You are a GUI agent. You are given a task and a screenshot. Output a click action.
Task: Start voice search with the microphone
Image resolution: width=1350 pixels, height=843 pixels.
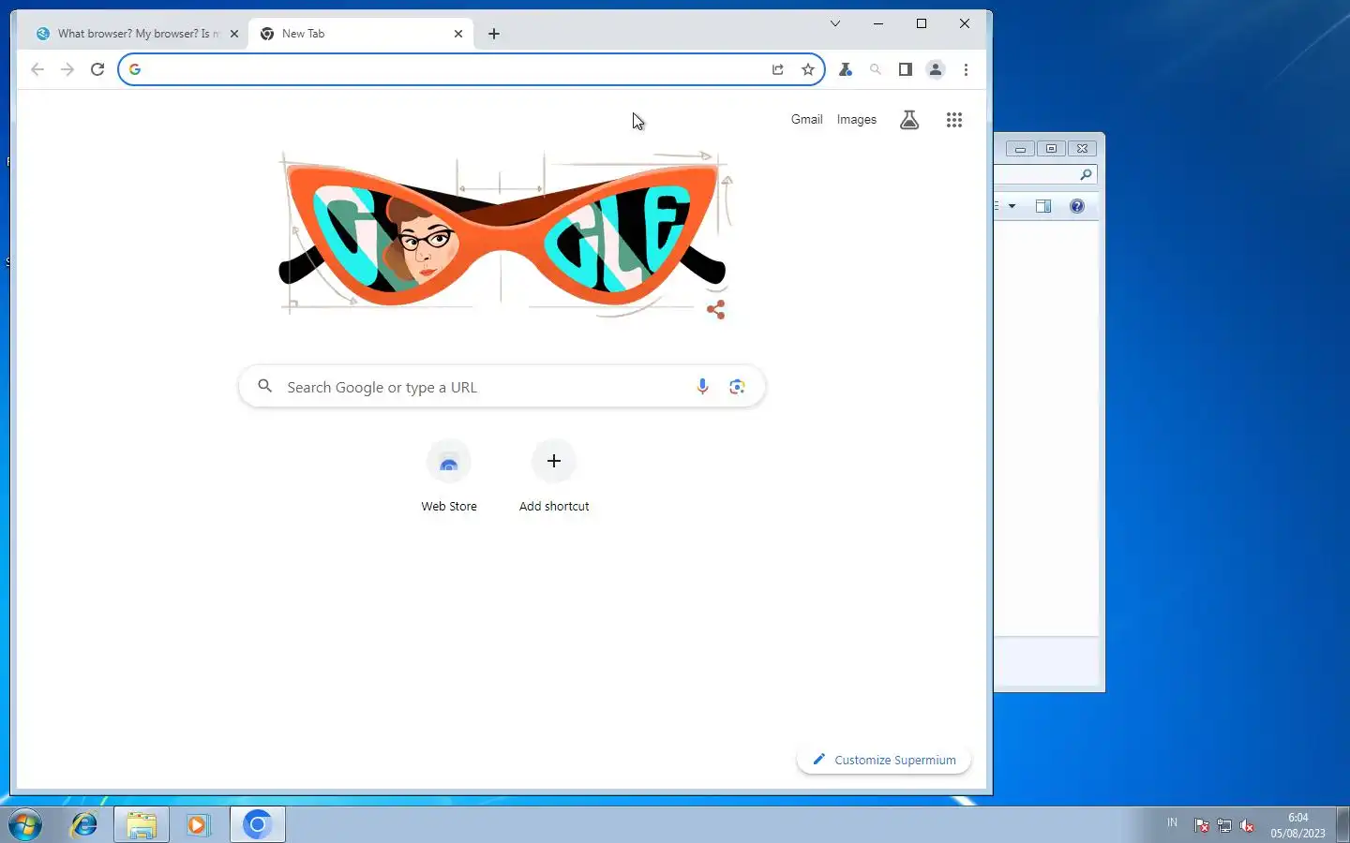coord(702,387)
